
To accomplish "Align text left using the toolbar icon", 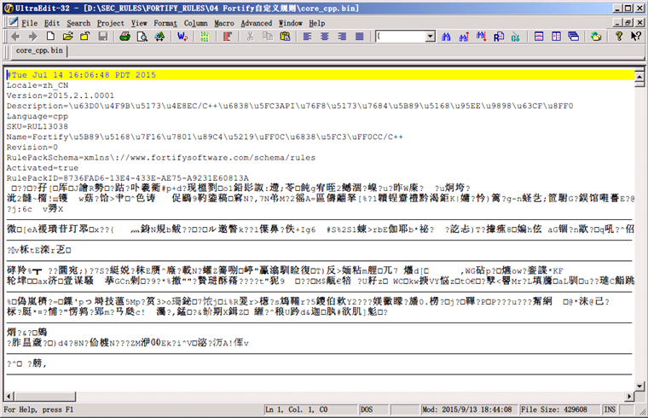I will click(x=307, y=37).
